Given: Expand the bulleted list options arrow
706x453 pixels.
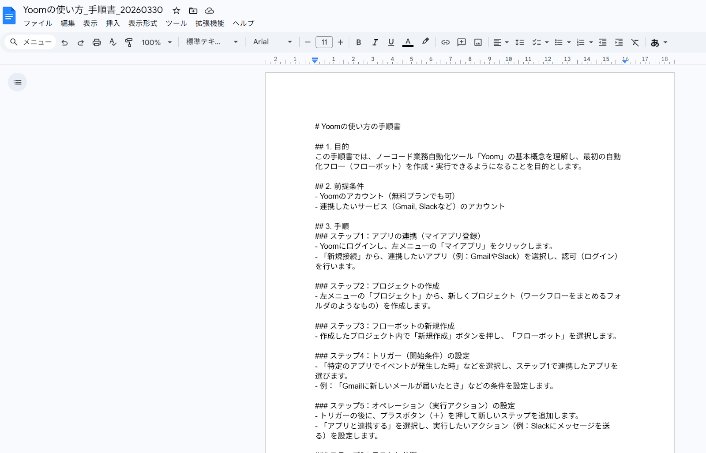Looking at the screenshot, I should (x=569, y=42).
